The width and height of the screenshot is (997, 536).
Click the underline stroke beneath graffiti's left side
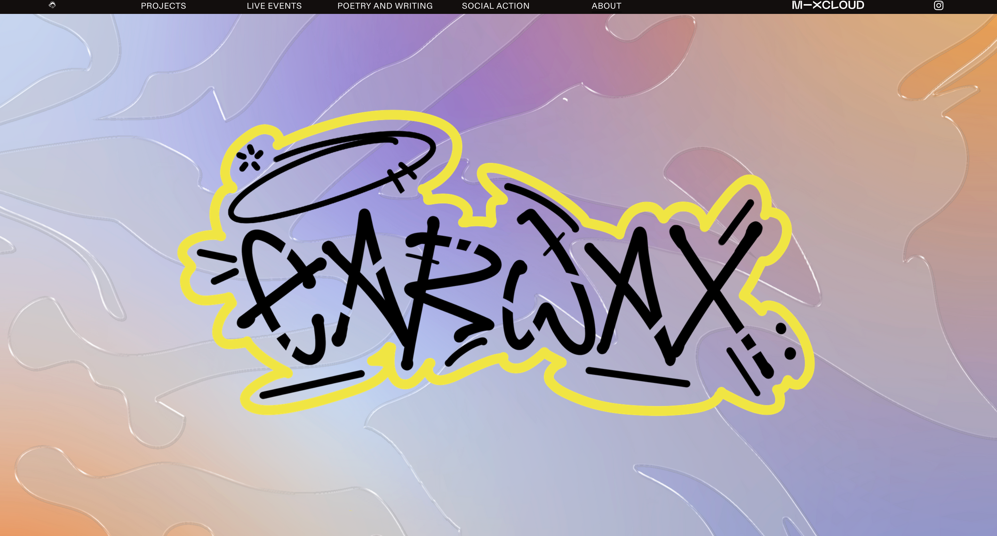click(312, 384)
